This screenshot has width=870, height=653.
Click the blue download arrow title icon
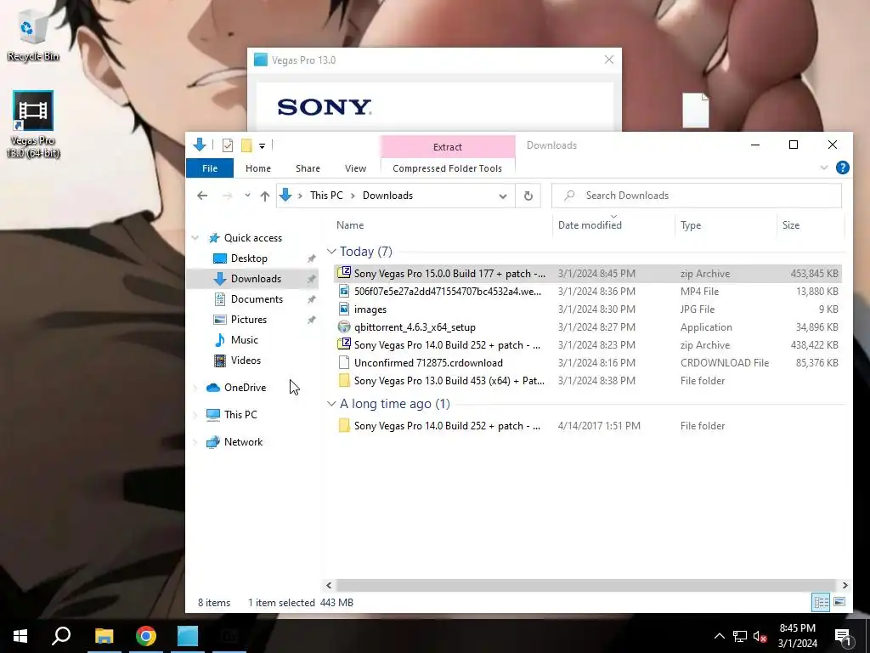(200, 145)
